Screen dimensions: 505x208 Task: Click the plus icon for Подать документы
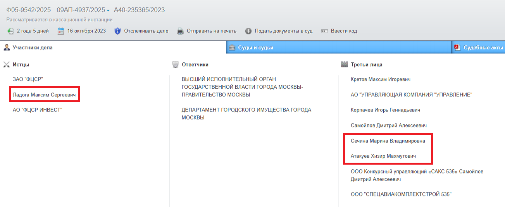click(248, 31)
